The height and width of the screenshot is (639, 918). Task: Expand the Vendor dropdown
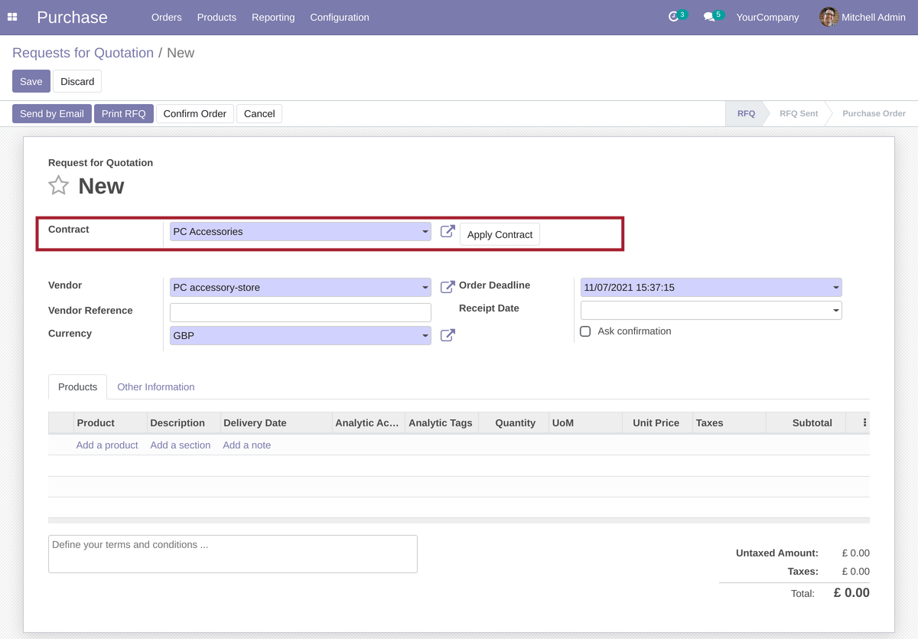pos(425,288)
